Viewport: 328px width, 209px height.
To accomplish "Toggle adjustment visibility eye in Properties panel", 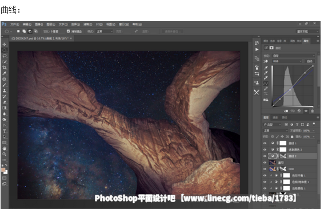I will point(306,111).
